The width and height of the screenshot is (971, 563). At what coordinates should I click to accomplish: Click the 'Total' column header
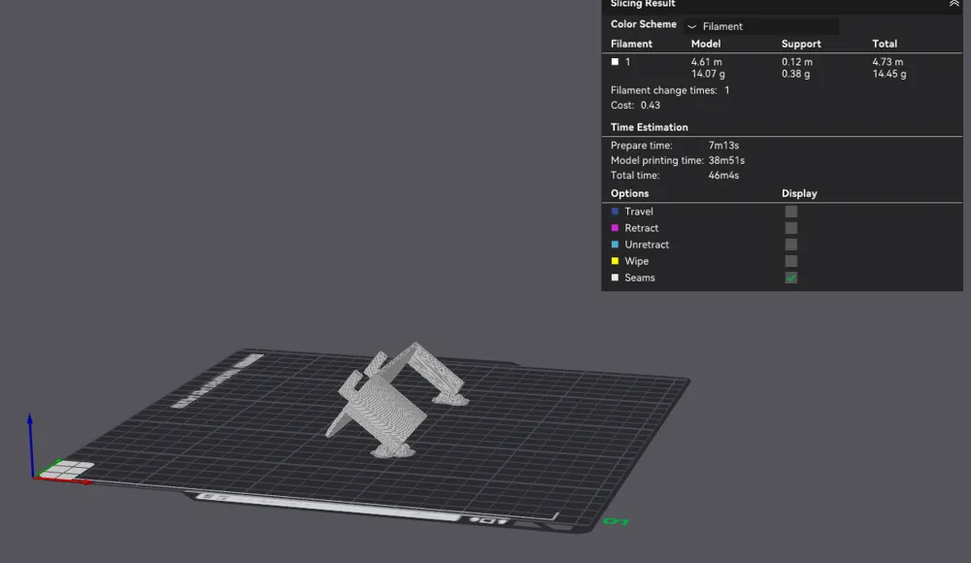[x=885, y=44]
